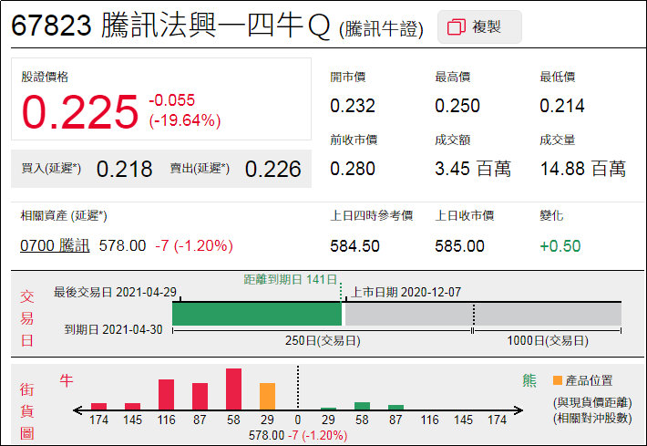The image size is (647, 446).
Task: Click the 4pm reference price 584.50
Action: coord(354,246)
